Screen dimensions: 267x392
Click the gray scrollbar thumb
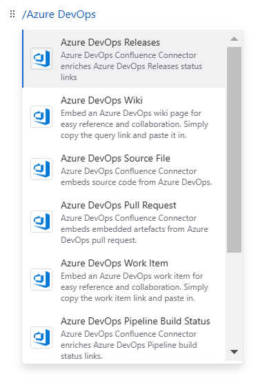click(235, 150)
